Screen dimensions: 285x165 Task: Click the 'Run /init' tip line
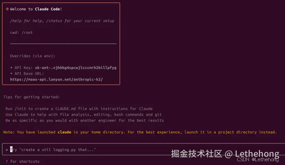click(79, 109)
